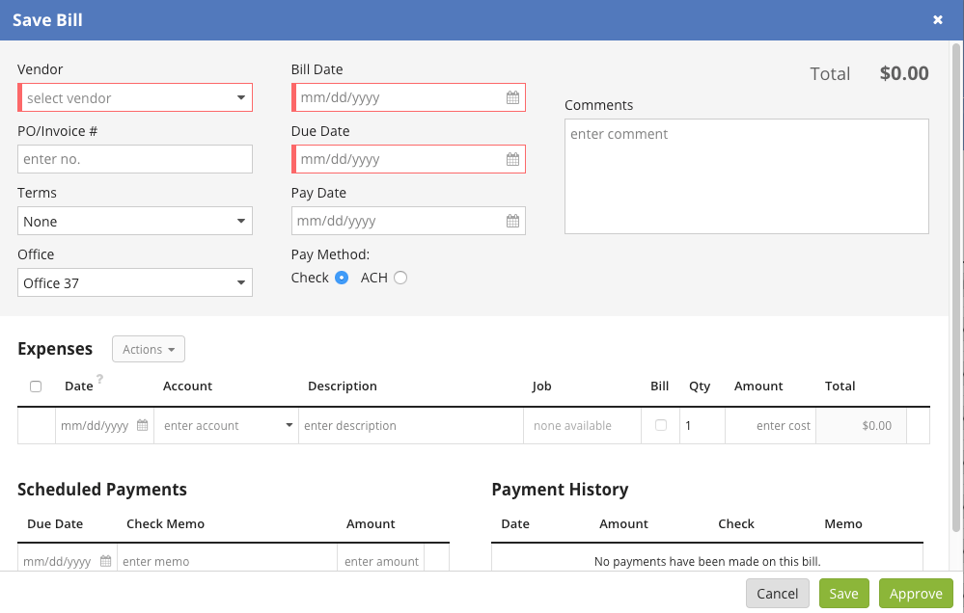
Task: Open the Job field showing none available
Action: [582, 425]
